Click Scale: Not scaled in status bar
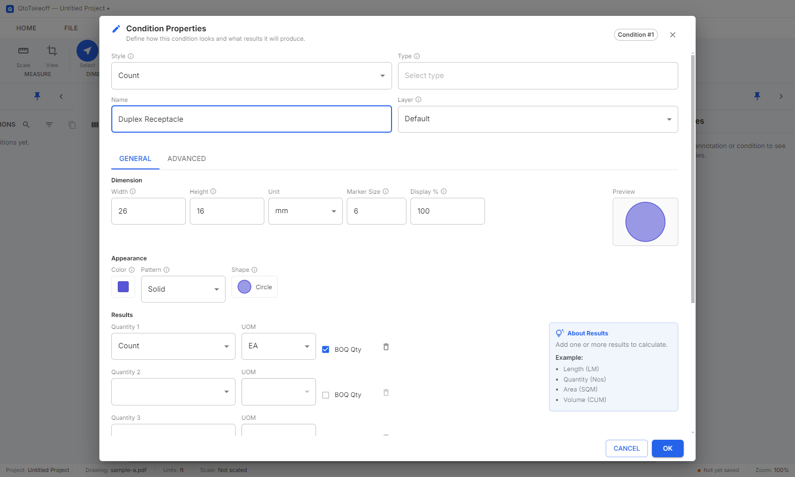 pyautogui.click(x=224, y=470)
